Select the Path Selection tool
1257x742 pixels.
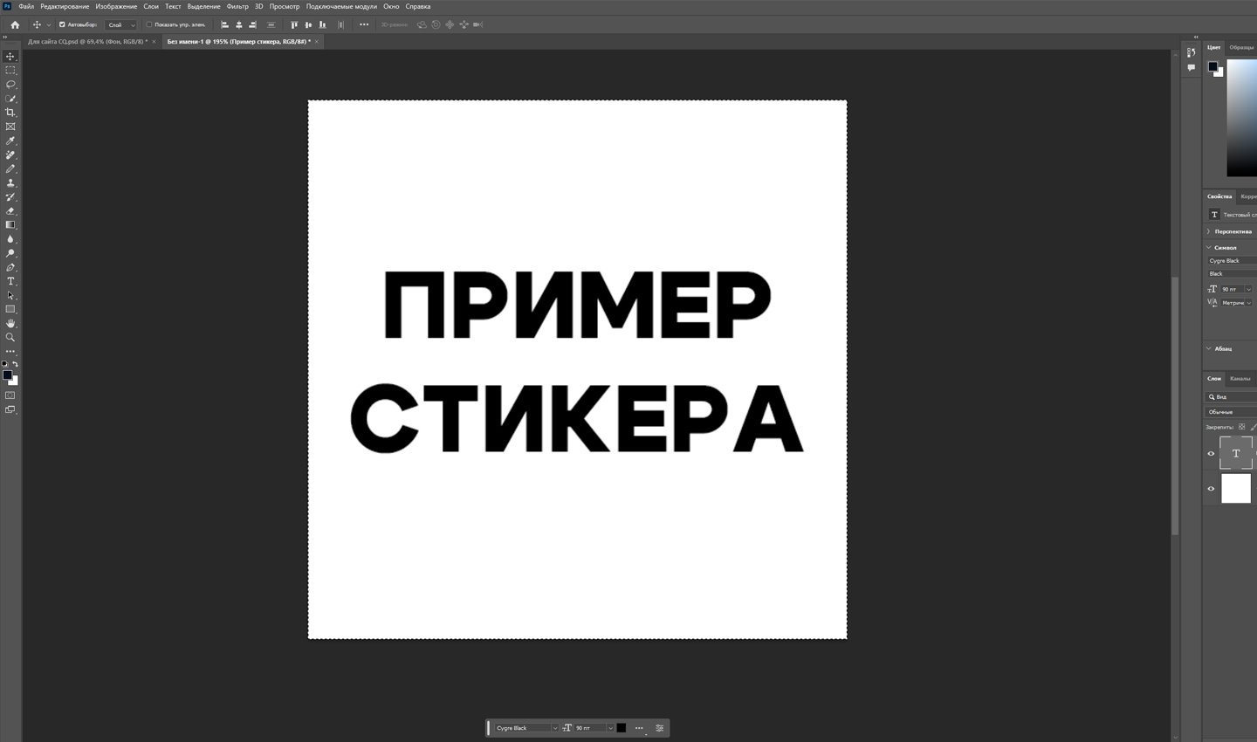(10, 295)
